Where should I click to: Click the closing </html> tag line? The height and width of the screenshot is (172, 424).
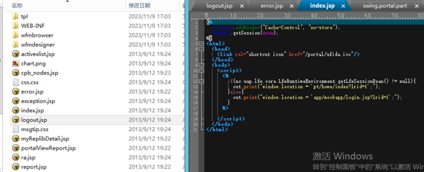tap(217, 130)
